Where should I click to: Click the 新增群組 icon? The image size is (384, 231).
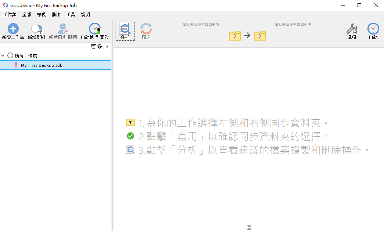36,29
